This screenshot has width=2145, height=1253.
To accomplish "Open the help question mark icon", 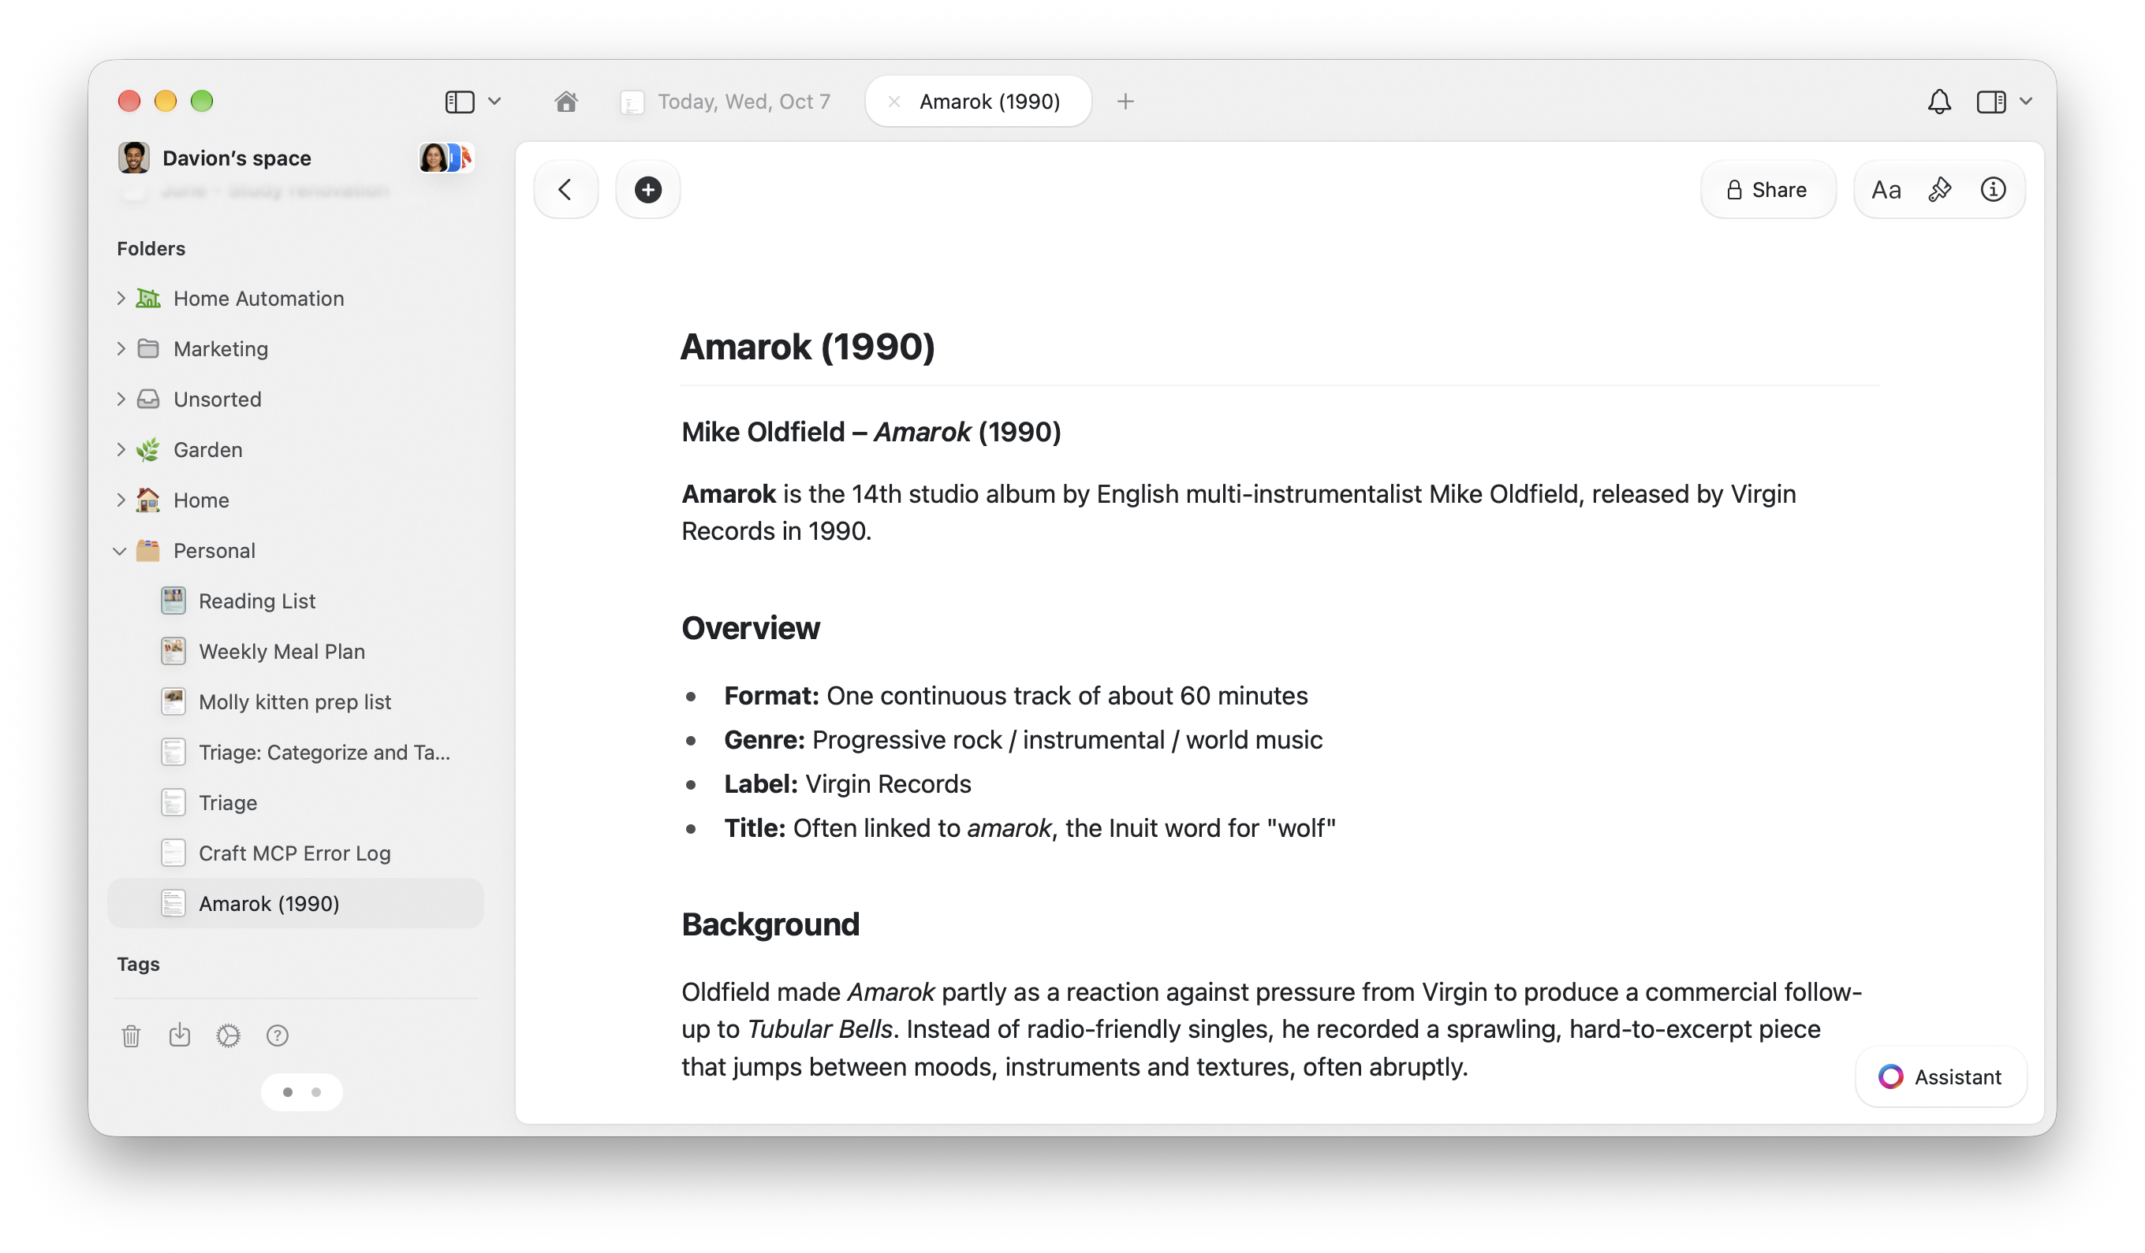I will click(x=278, y=1035).
